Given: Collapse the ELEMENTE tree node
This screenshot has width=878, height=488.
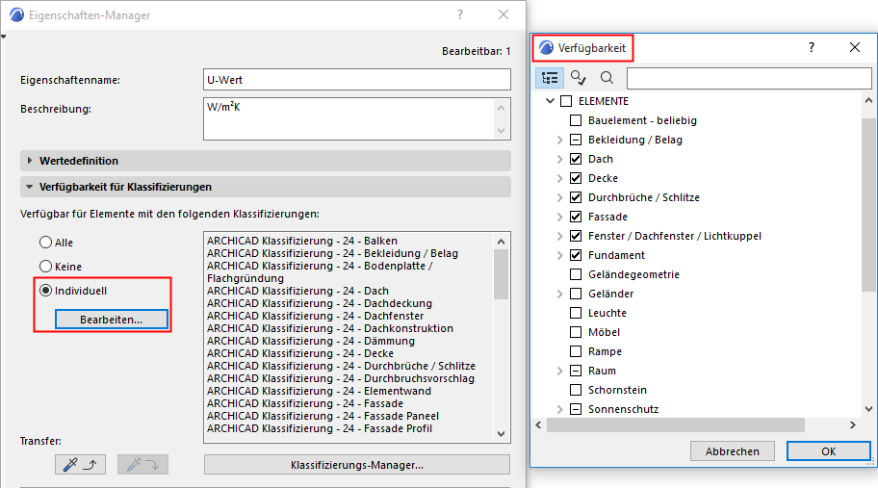Looking at the screenshot, I should click(x=550, y=101).
